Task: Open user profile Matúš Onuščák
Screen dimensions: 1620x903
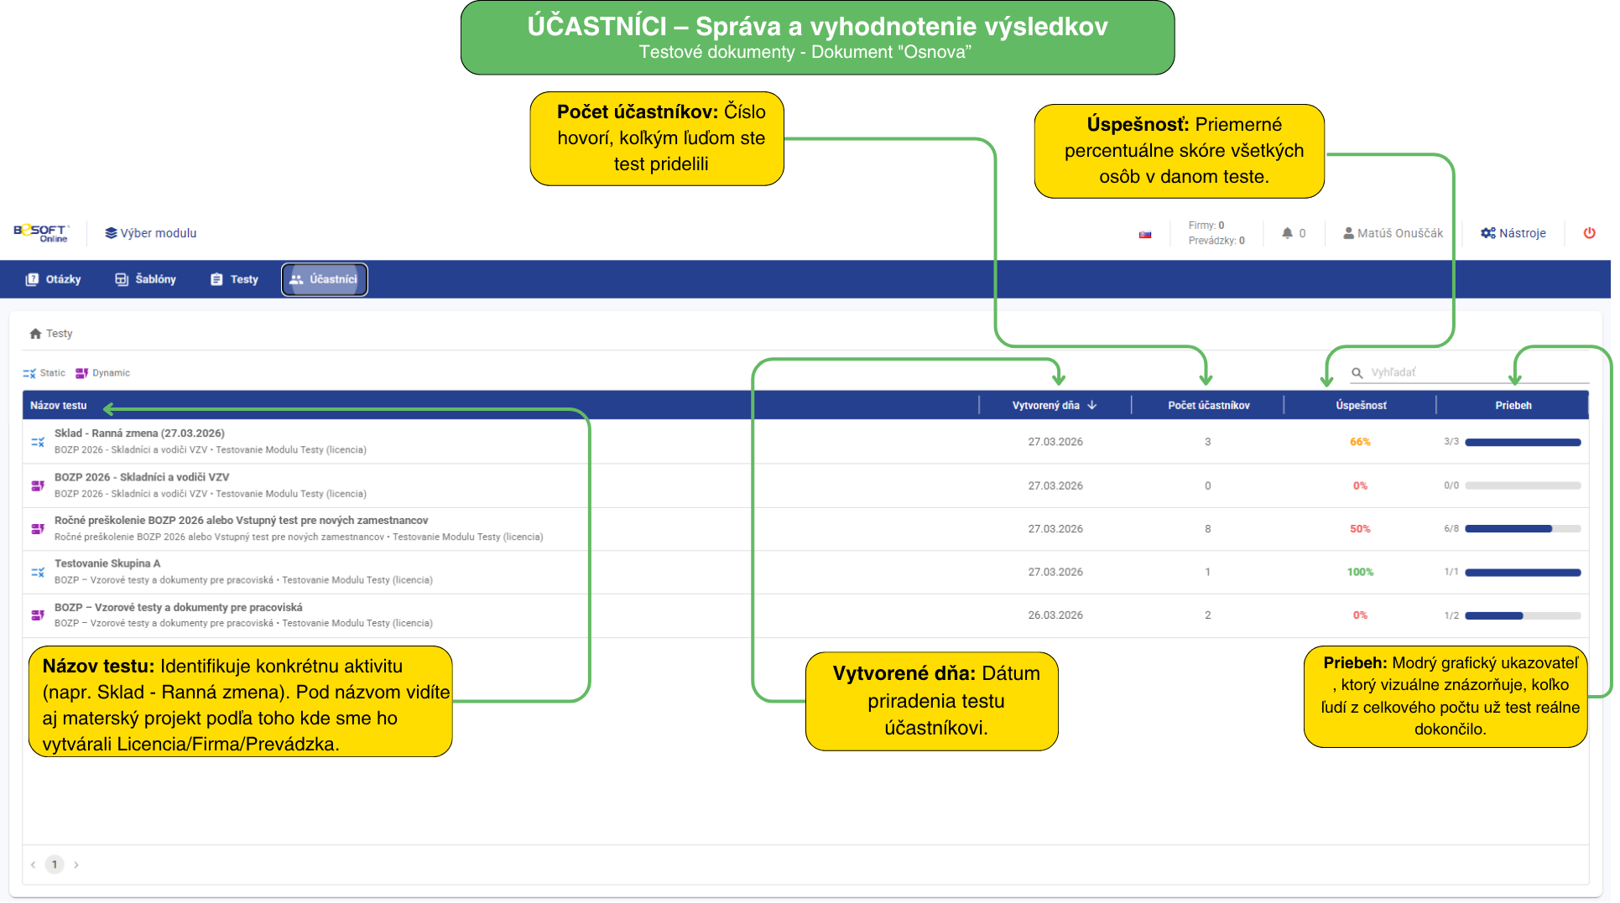Action: coord(1393,233)
